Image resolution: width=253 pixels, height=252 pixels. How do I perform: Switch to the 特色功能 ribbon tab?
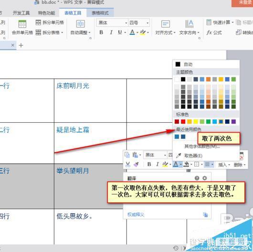[x=46, y=13]
